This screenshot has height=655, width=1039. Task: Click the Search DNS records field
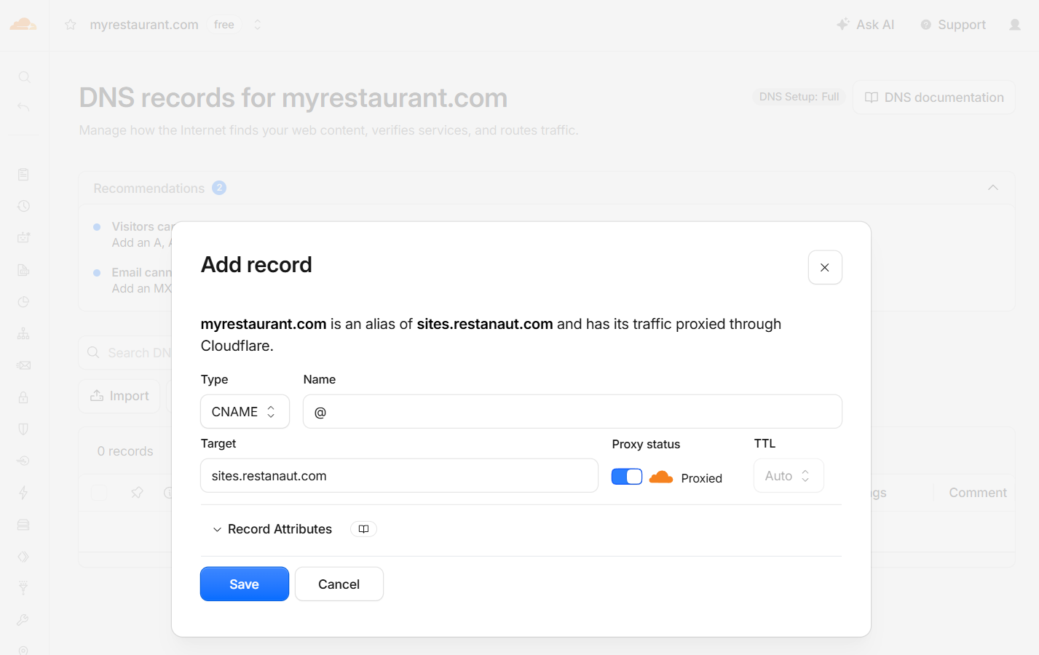coord(125,353)
